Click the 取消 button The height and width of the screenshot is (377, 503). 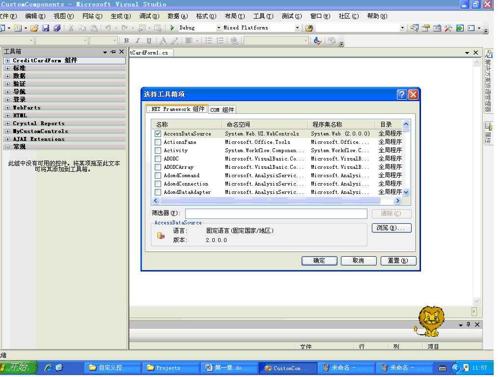point(358,261)
